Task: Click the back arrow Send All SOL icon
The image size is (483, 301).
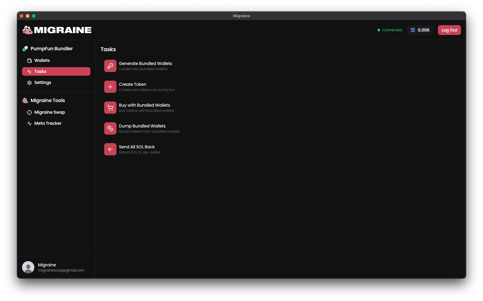Action: click(x=110, y=149)
